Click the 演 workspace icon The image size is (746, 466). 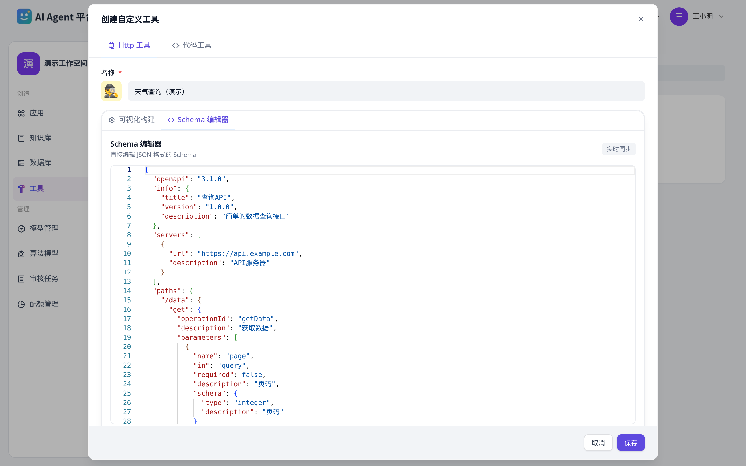pyautogui.click(x=28, y=63)
